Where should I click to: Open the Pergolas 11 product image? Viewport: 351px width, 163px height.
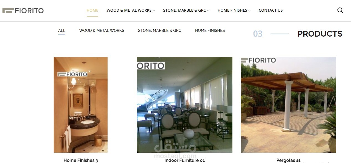point(288,105)
